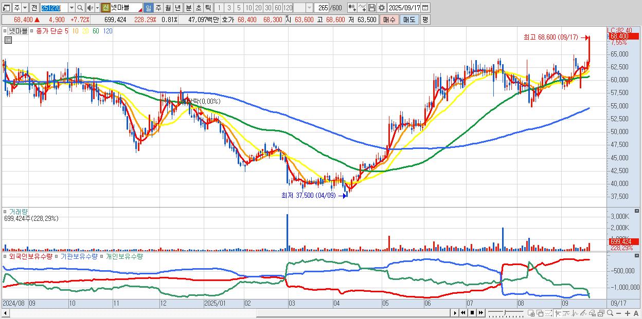Save chart with the floppy disk icon
Screen dimensions: 642x319
372,8
